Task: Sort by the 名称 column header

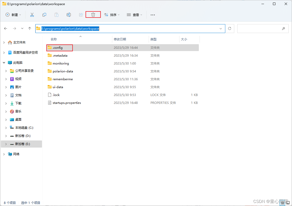Action: point(54,39)
